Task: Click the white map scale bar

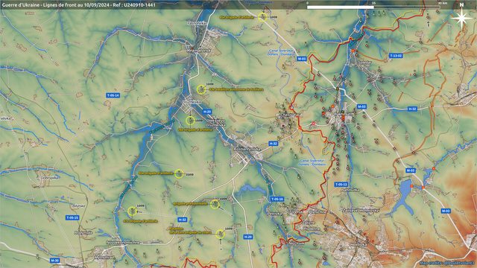Action: (x=341, y=7)
